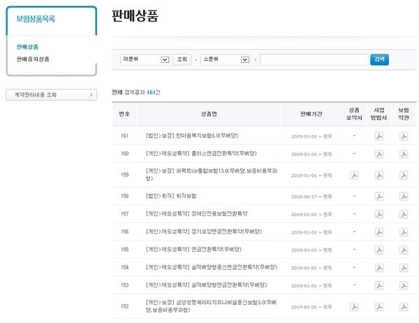419x323 pixels.
Task: Click the 161건 result count
Action: [x=154, y=92]
